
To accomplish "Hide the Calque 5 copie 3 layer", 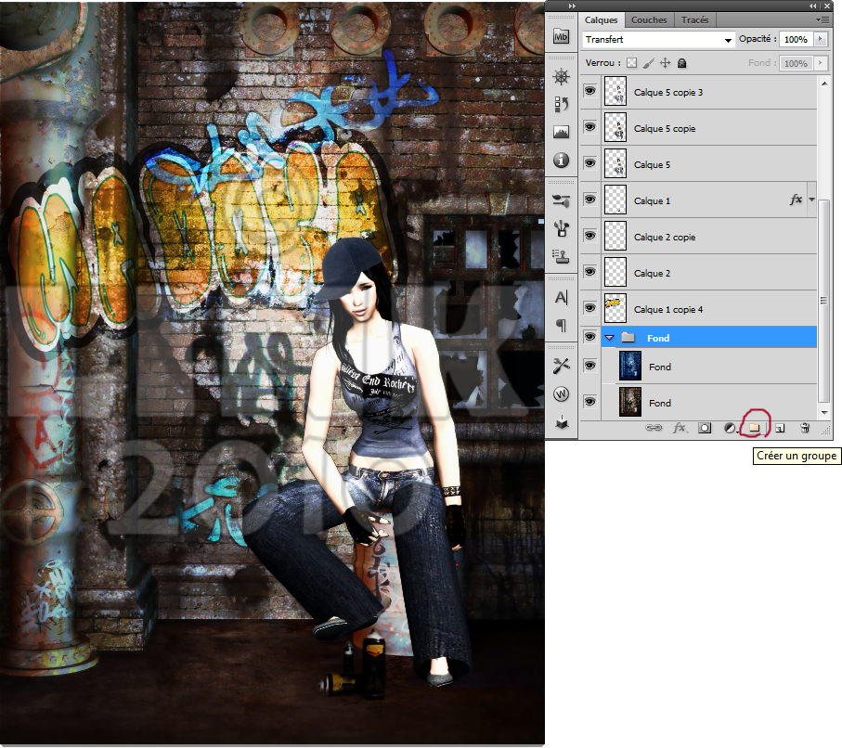I will pos(589,91).
